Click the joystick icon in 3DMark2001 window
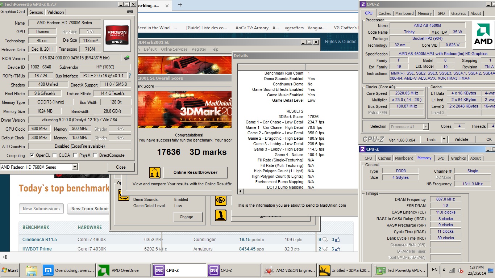 [x=221, y=215]
